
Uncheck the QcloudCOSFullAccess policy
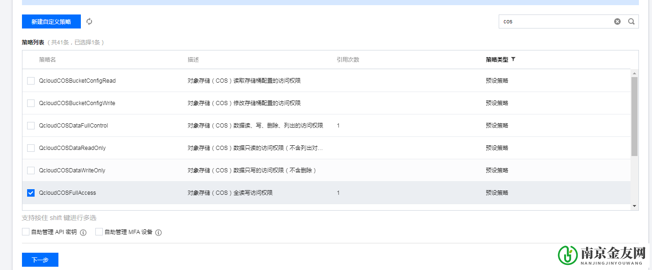coord(31,193)
